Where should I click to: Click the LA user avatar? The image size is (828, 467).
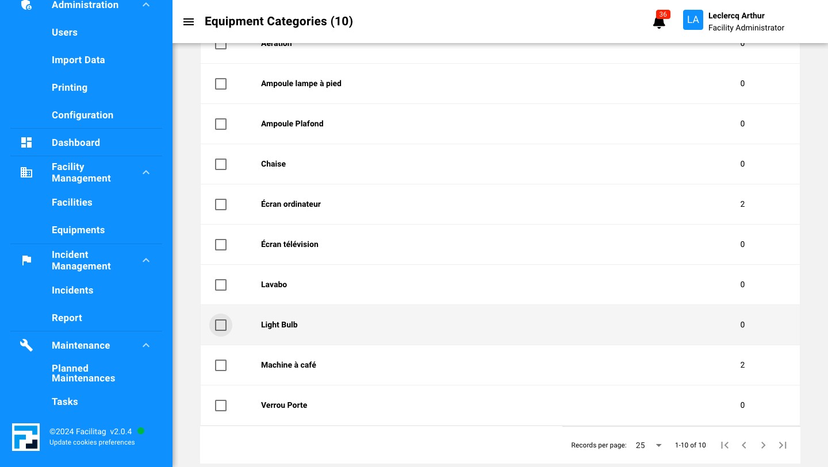click(x=693, y=20)
